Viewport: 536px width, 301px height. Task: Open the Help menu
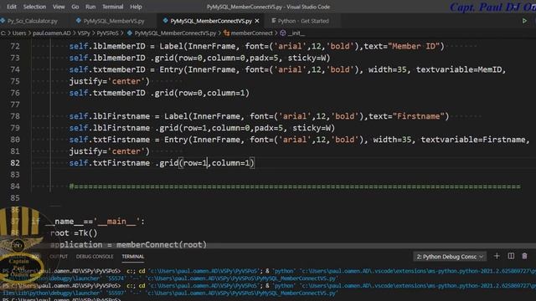(x=136, y=7)
